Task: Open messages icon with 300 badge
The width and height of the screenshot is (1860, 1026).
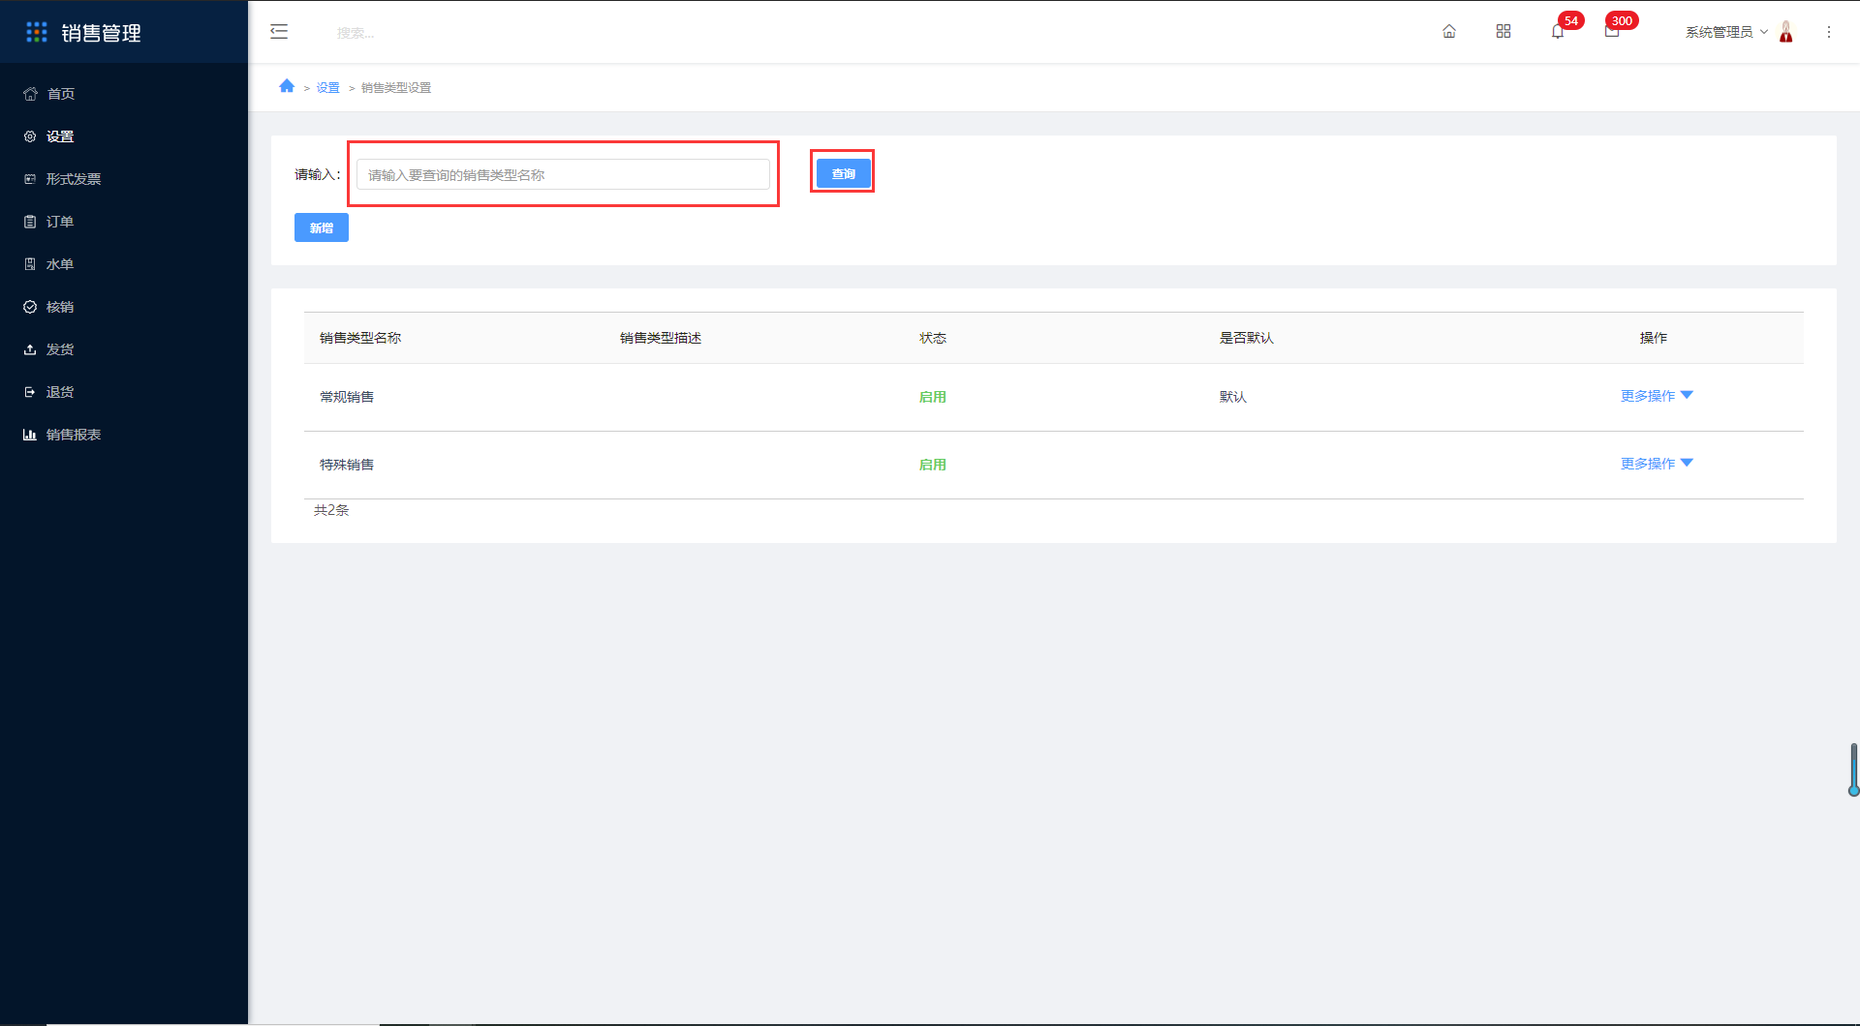Action: click(x=1612, y=32)
